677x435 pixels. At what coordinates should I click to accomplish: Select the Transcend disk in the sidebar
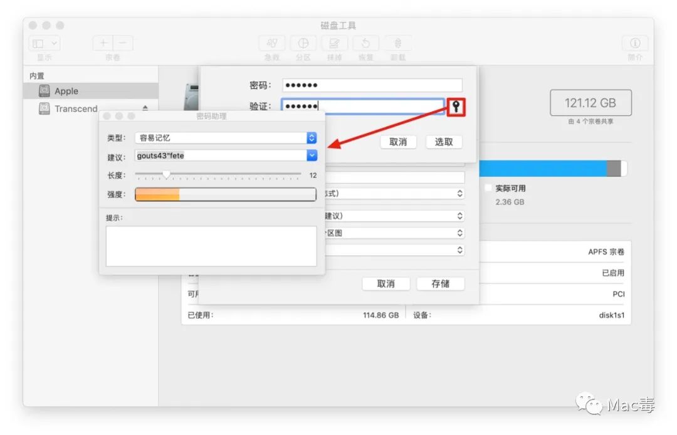75,108
